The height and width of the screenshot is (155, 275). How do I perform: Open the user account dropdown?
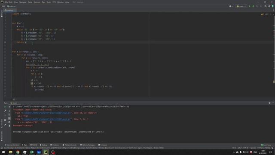click(231, 6)
